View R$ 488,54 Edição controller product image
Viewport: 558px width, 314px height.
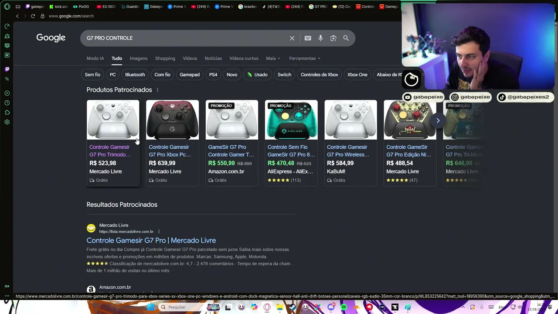[x=410, y=120]
